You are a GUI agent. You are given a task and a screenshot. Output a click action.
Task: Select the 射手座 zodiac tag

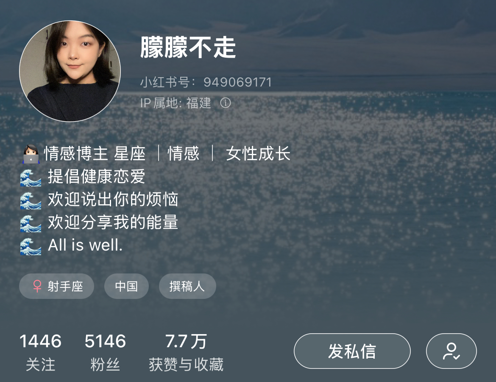click(57, 286)
